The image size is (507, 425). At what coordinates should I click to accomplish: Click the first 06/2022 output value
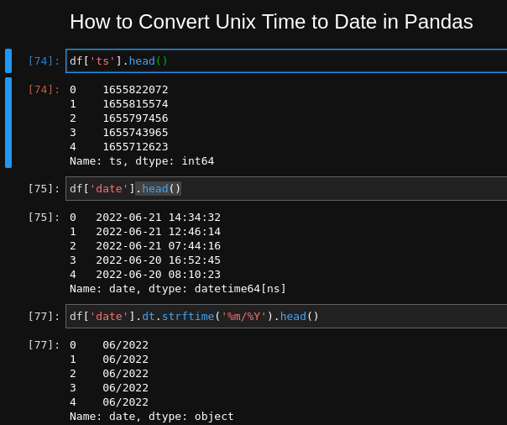(x=125, y=344)
